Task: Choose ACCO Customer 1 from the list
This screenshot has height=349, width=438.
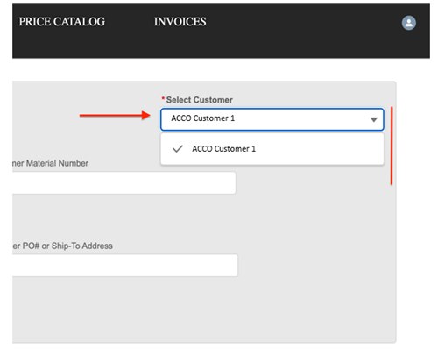Action: click(272, 149)
